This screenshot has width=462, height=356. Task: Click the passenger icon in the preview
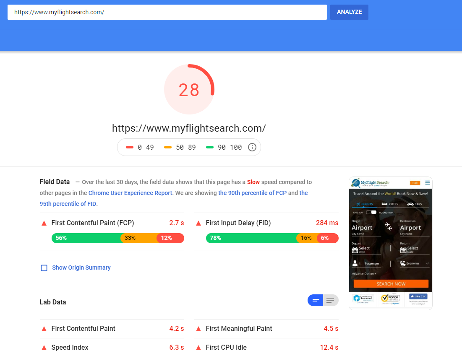click(x=355, y=262)
